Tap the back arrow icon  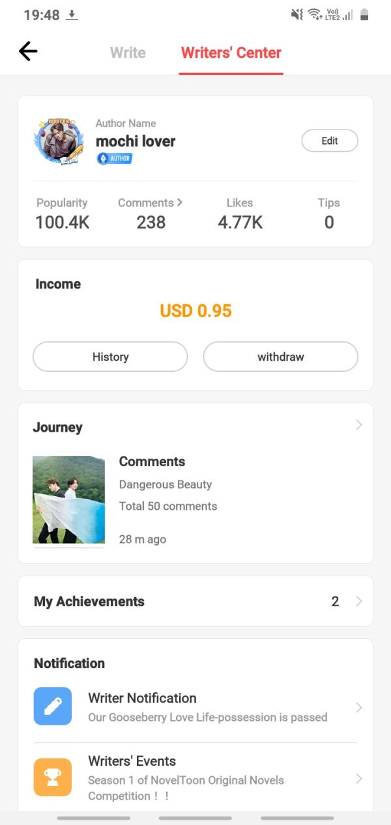(x=28, y=51)
